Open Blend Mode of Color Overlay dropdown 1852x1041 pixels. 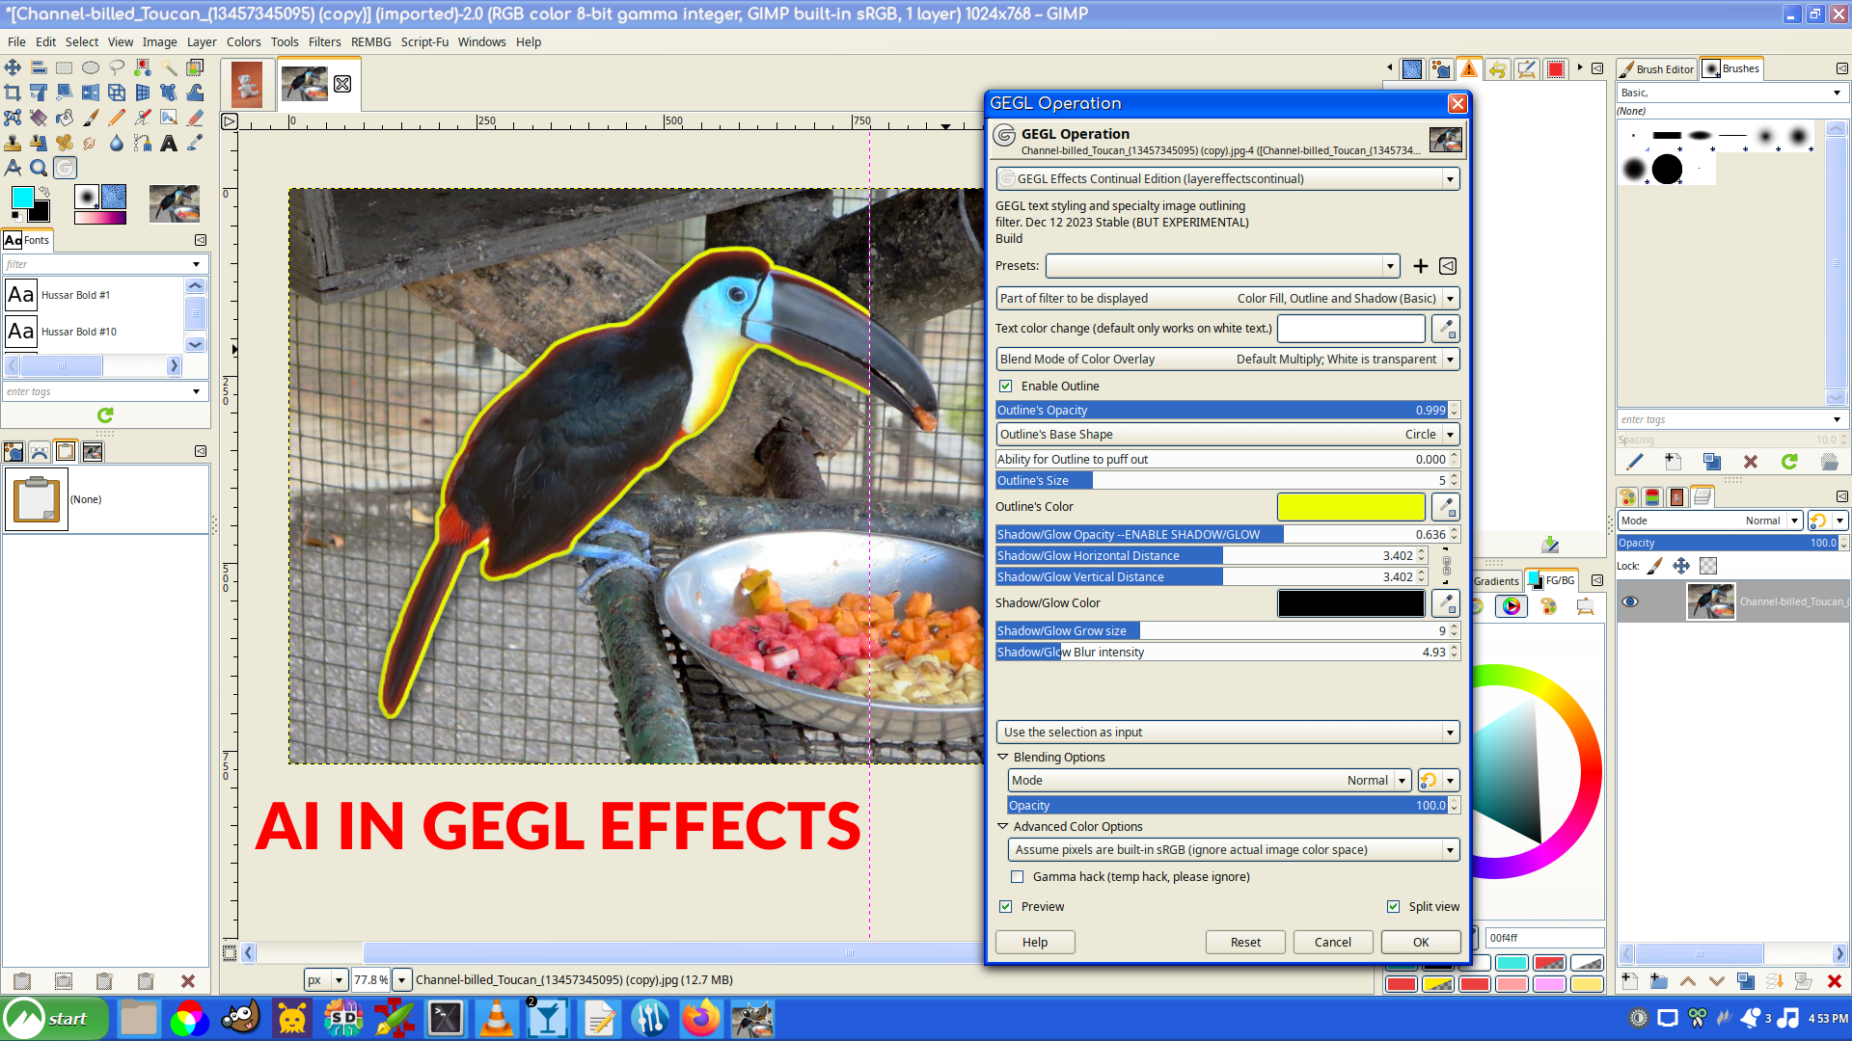(x=1227, y=360)
